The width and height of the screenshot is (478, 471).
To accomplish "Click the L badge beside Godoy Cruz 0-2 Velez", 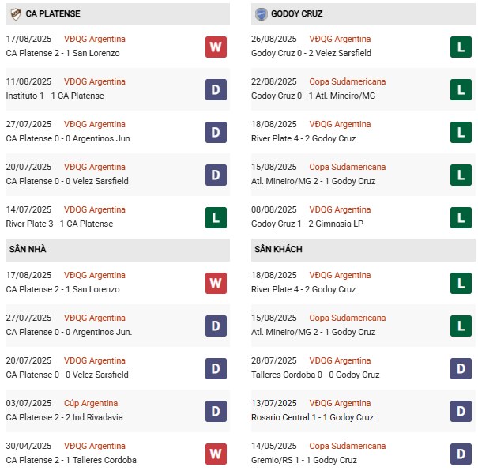I will 461,47.
